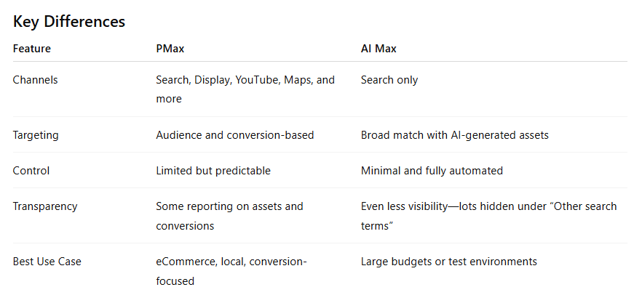
Task: Click the Control row label
Action: tap(31, 170)
